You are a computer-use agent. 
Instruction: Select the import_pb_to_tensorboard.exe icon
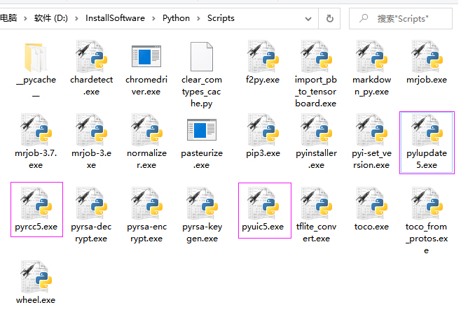pyautogui.click(x=316, y=57)
